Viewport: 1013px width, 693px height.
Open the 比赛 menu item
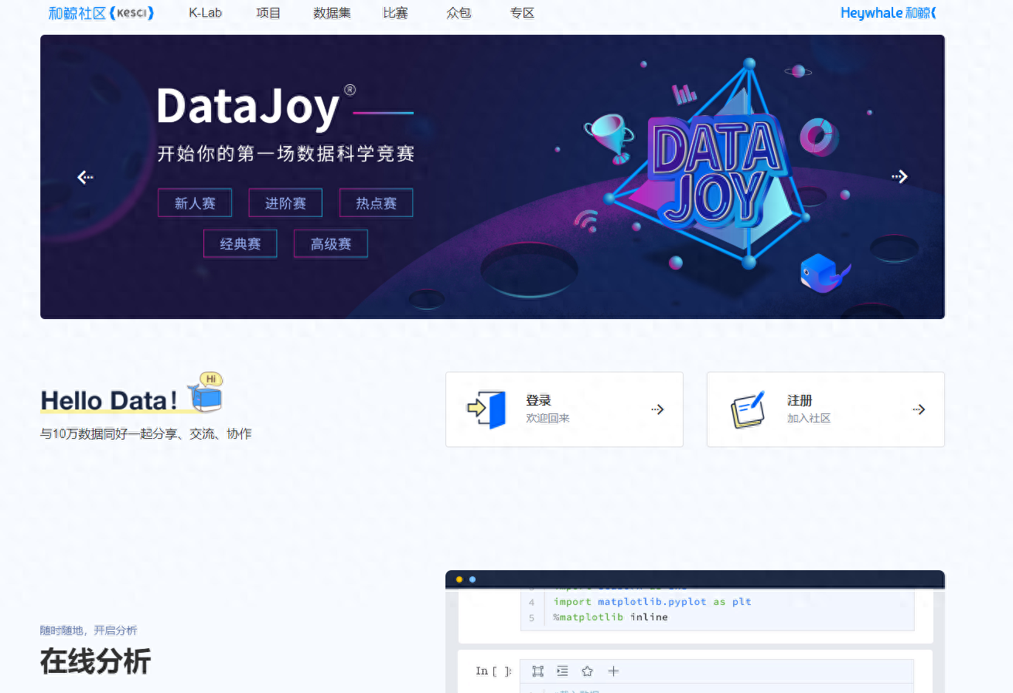[395, 12]
